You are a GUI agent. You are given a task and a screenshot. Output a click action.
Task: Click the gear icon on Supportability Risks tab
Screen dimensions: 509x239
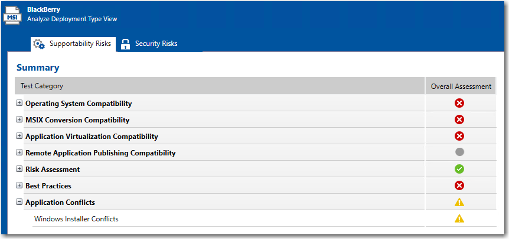(39, 44)
